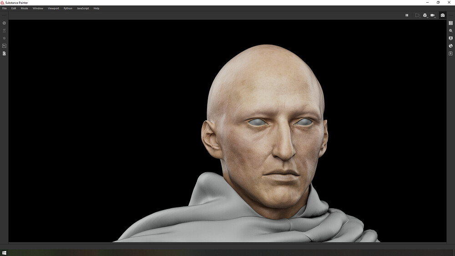This screenshot has width=455, height=256.
Task: Click the Photoshop export icon
Action: point(4,46)
